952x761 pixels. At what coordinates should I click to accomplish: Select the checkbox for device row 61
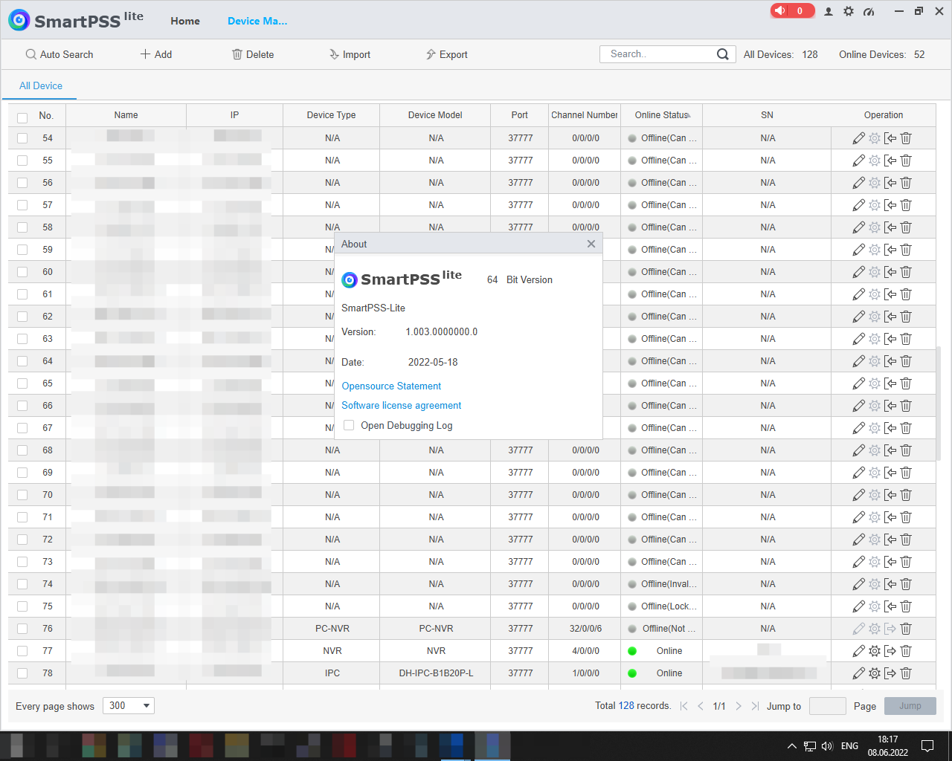(x=22, y=294)
